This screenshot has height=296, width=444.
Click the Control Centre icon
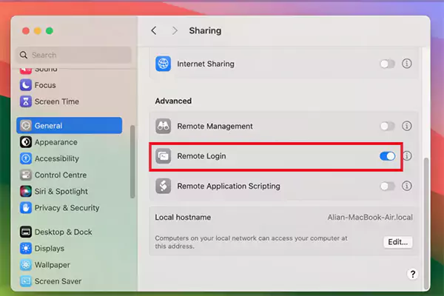[26, 175]
